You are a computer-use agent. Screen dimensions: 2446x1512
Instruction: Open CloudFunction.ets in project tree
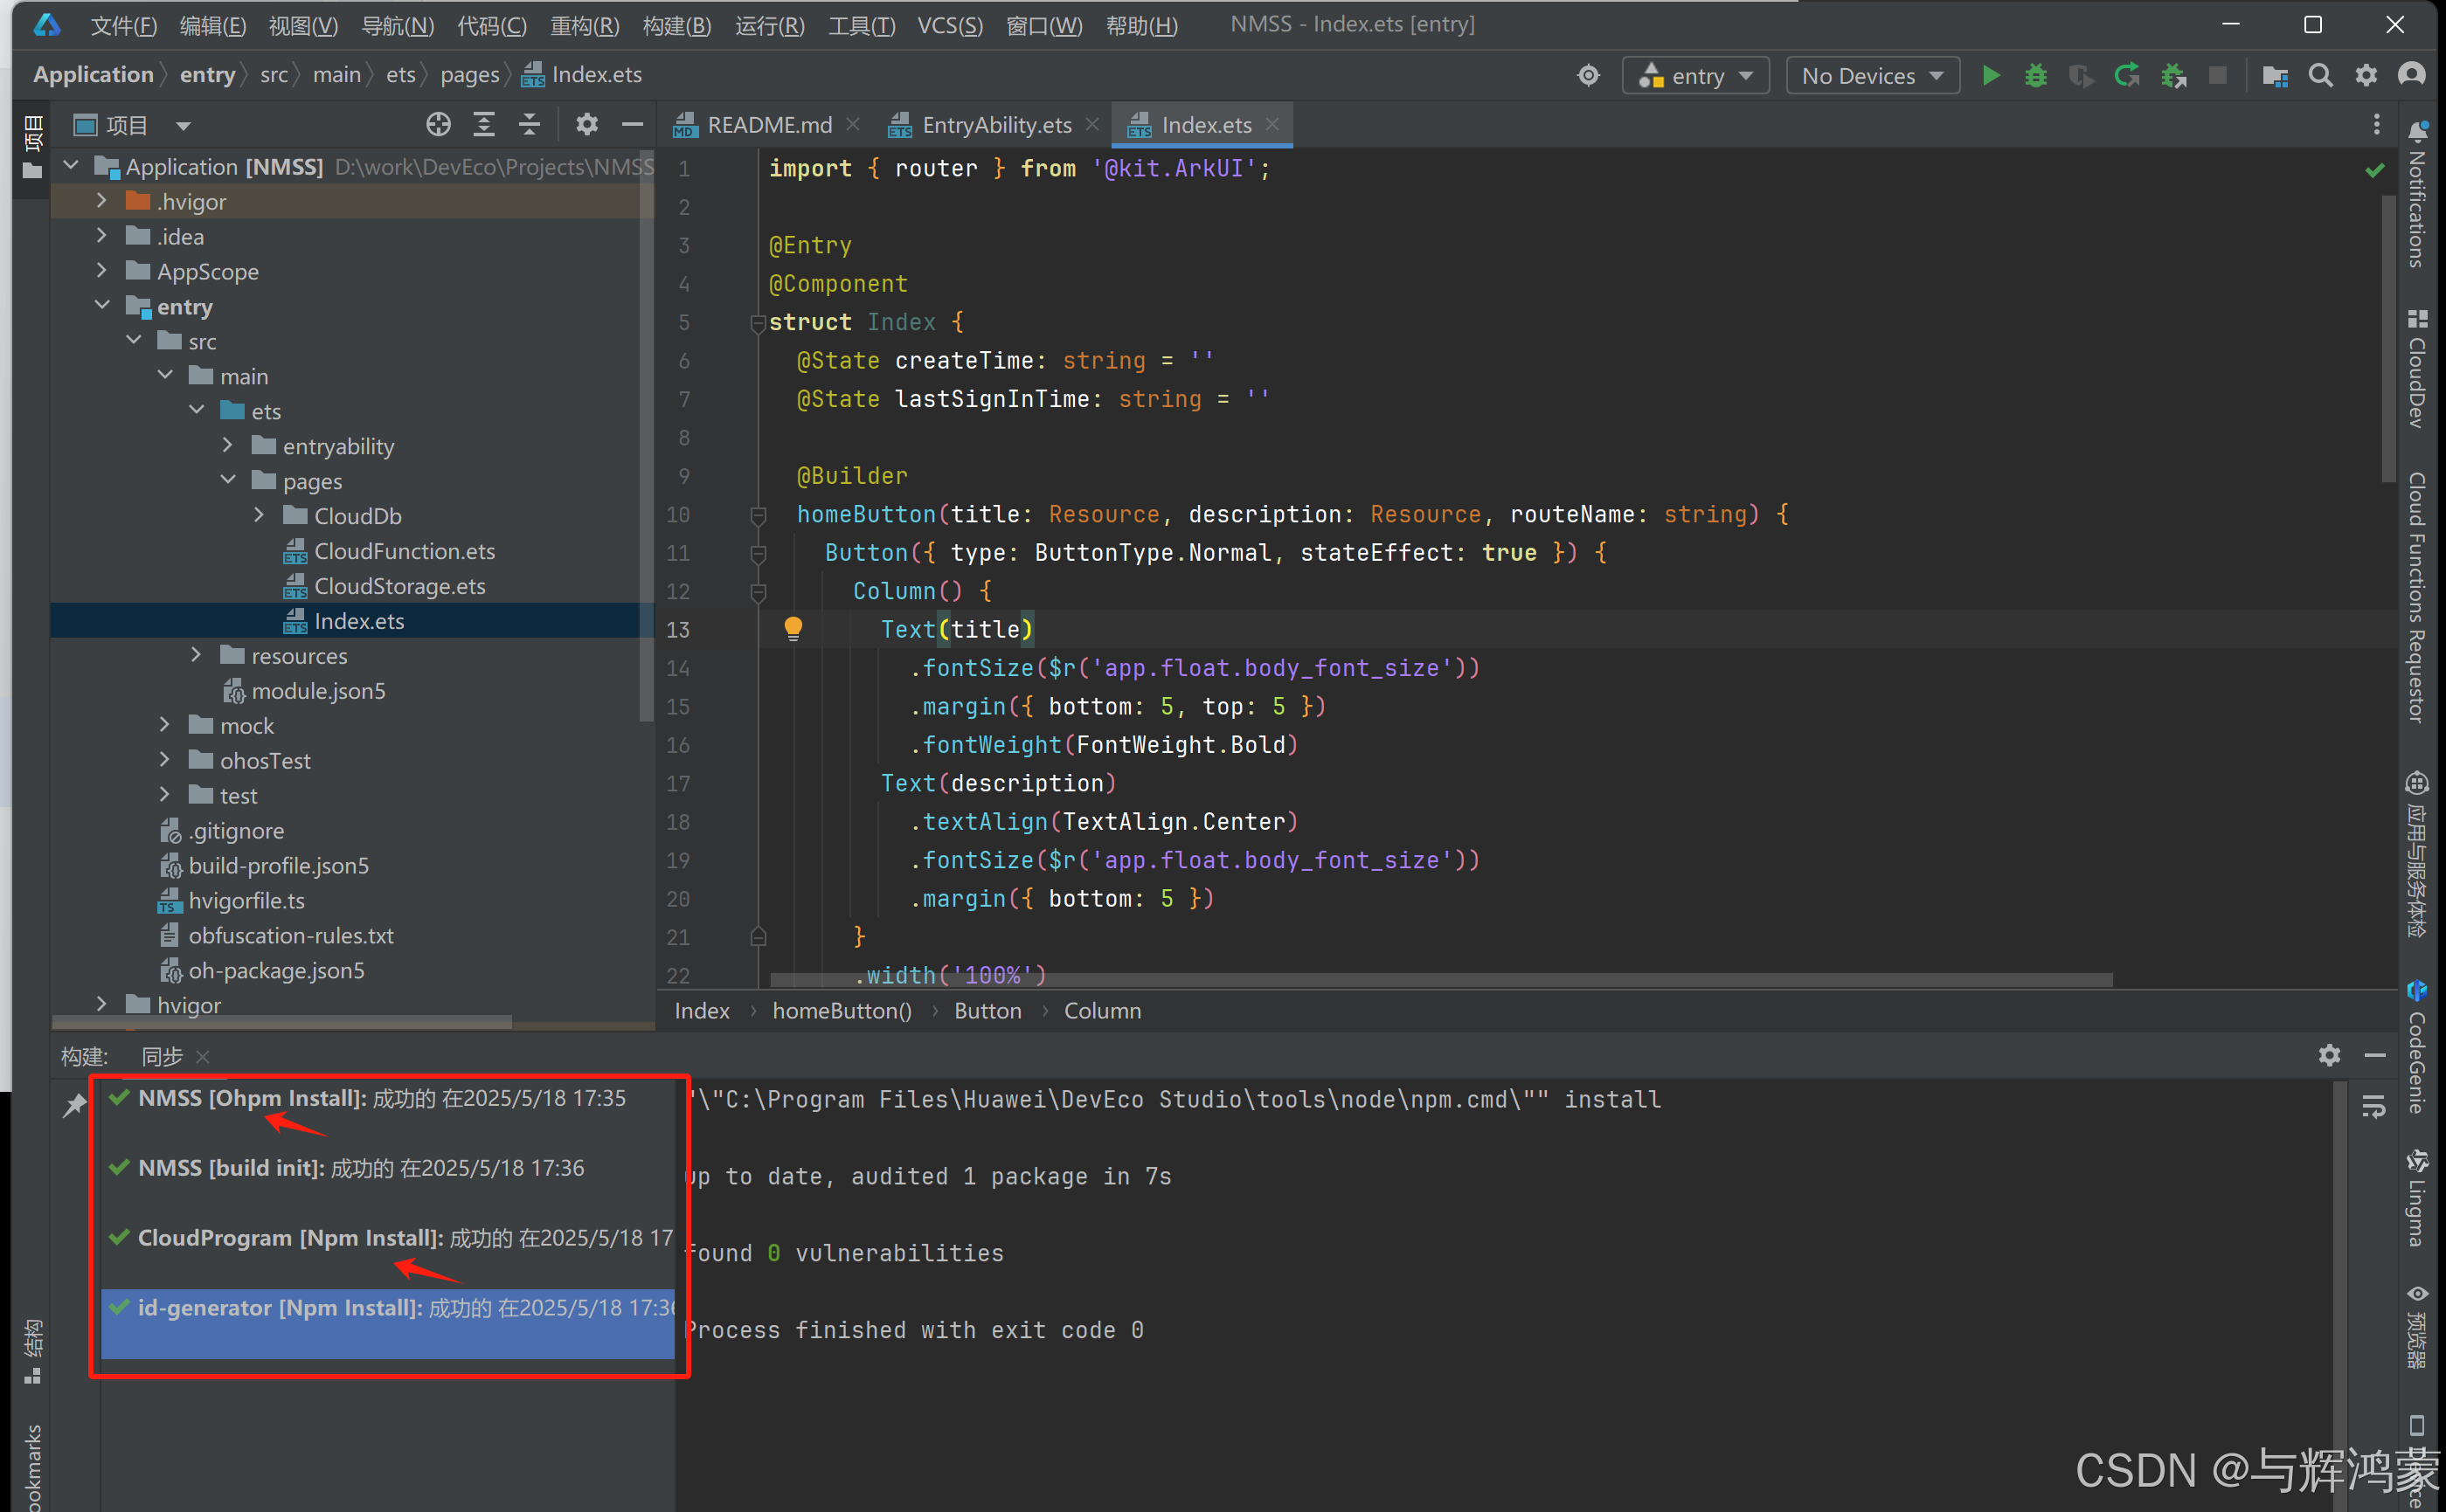click(x=403, y=551)
